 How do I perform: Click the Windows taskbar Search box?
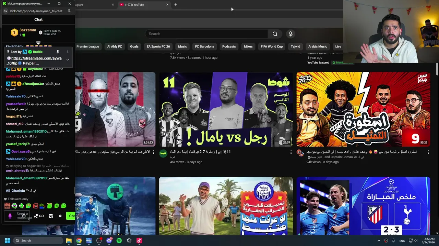tap(38, 241)
